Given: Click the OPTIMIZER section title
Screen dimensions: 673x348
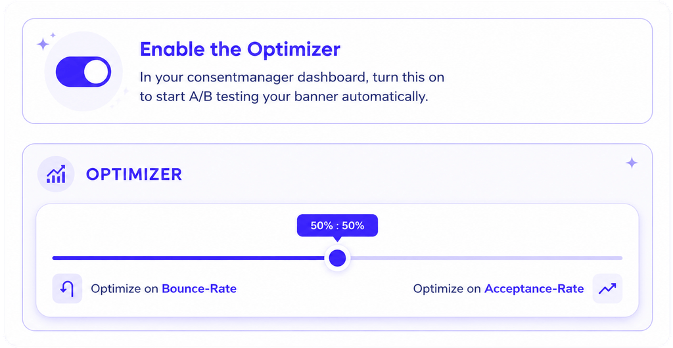Looking at the screenshot, I should (x=134, y=175).
